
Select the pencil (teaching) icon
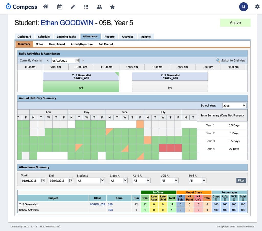click(x=73, y=6)
